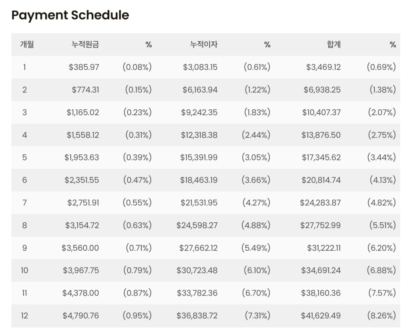Select interest $30,723.48 in month 10
Viewport: 410px width, 328px height.
(197, 270)
